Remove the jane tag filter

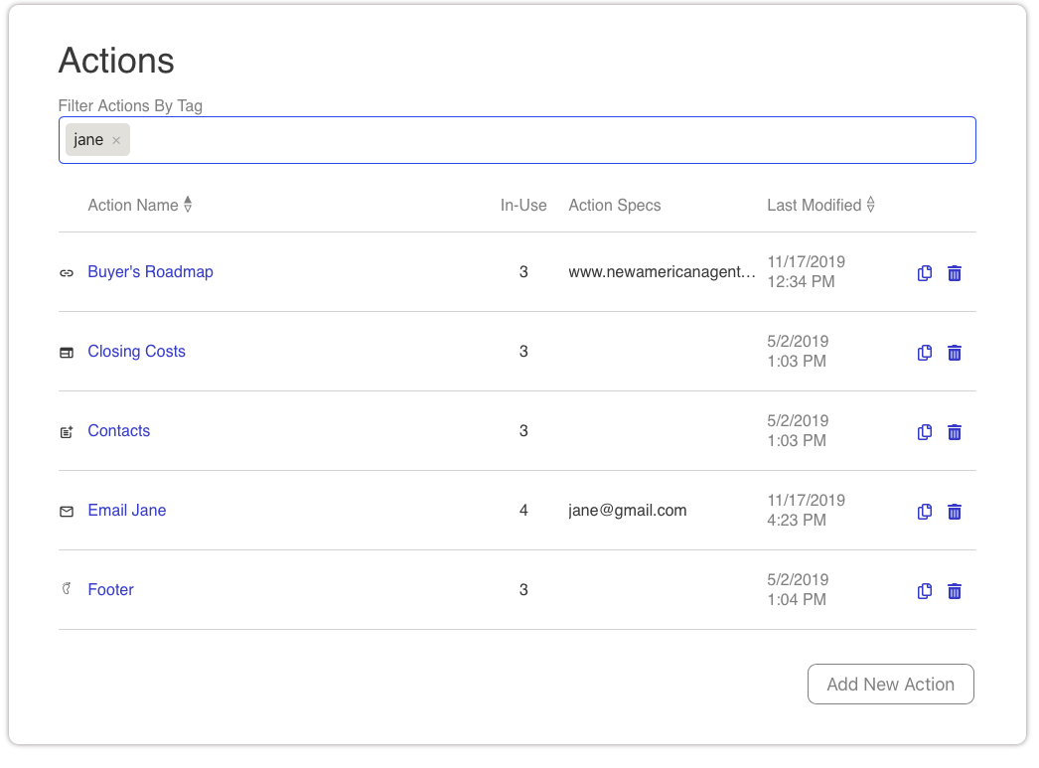(116, 141)
